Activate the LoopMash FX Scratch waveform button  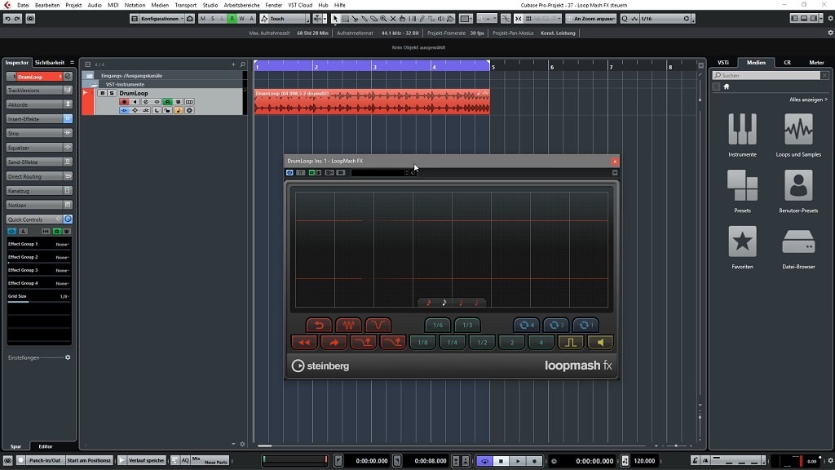(349, 325)
